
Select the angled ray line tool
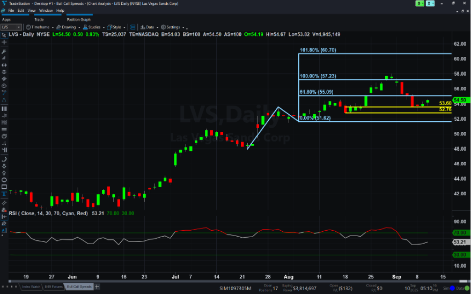pos(4,58)
